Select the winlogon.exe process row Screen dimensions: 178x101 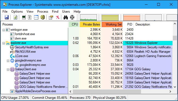[87, 30]
